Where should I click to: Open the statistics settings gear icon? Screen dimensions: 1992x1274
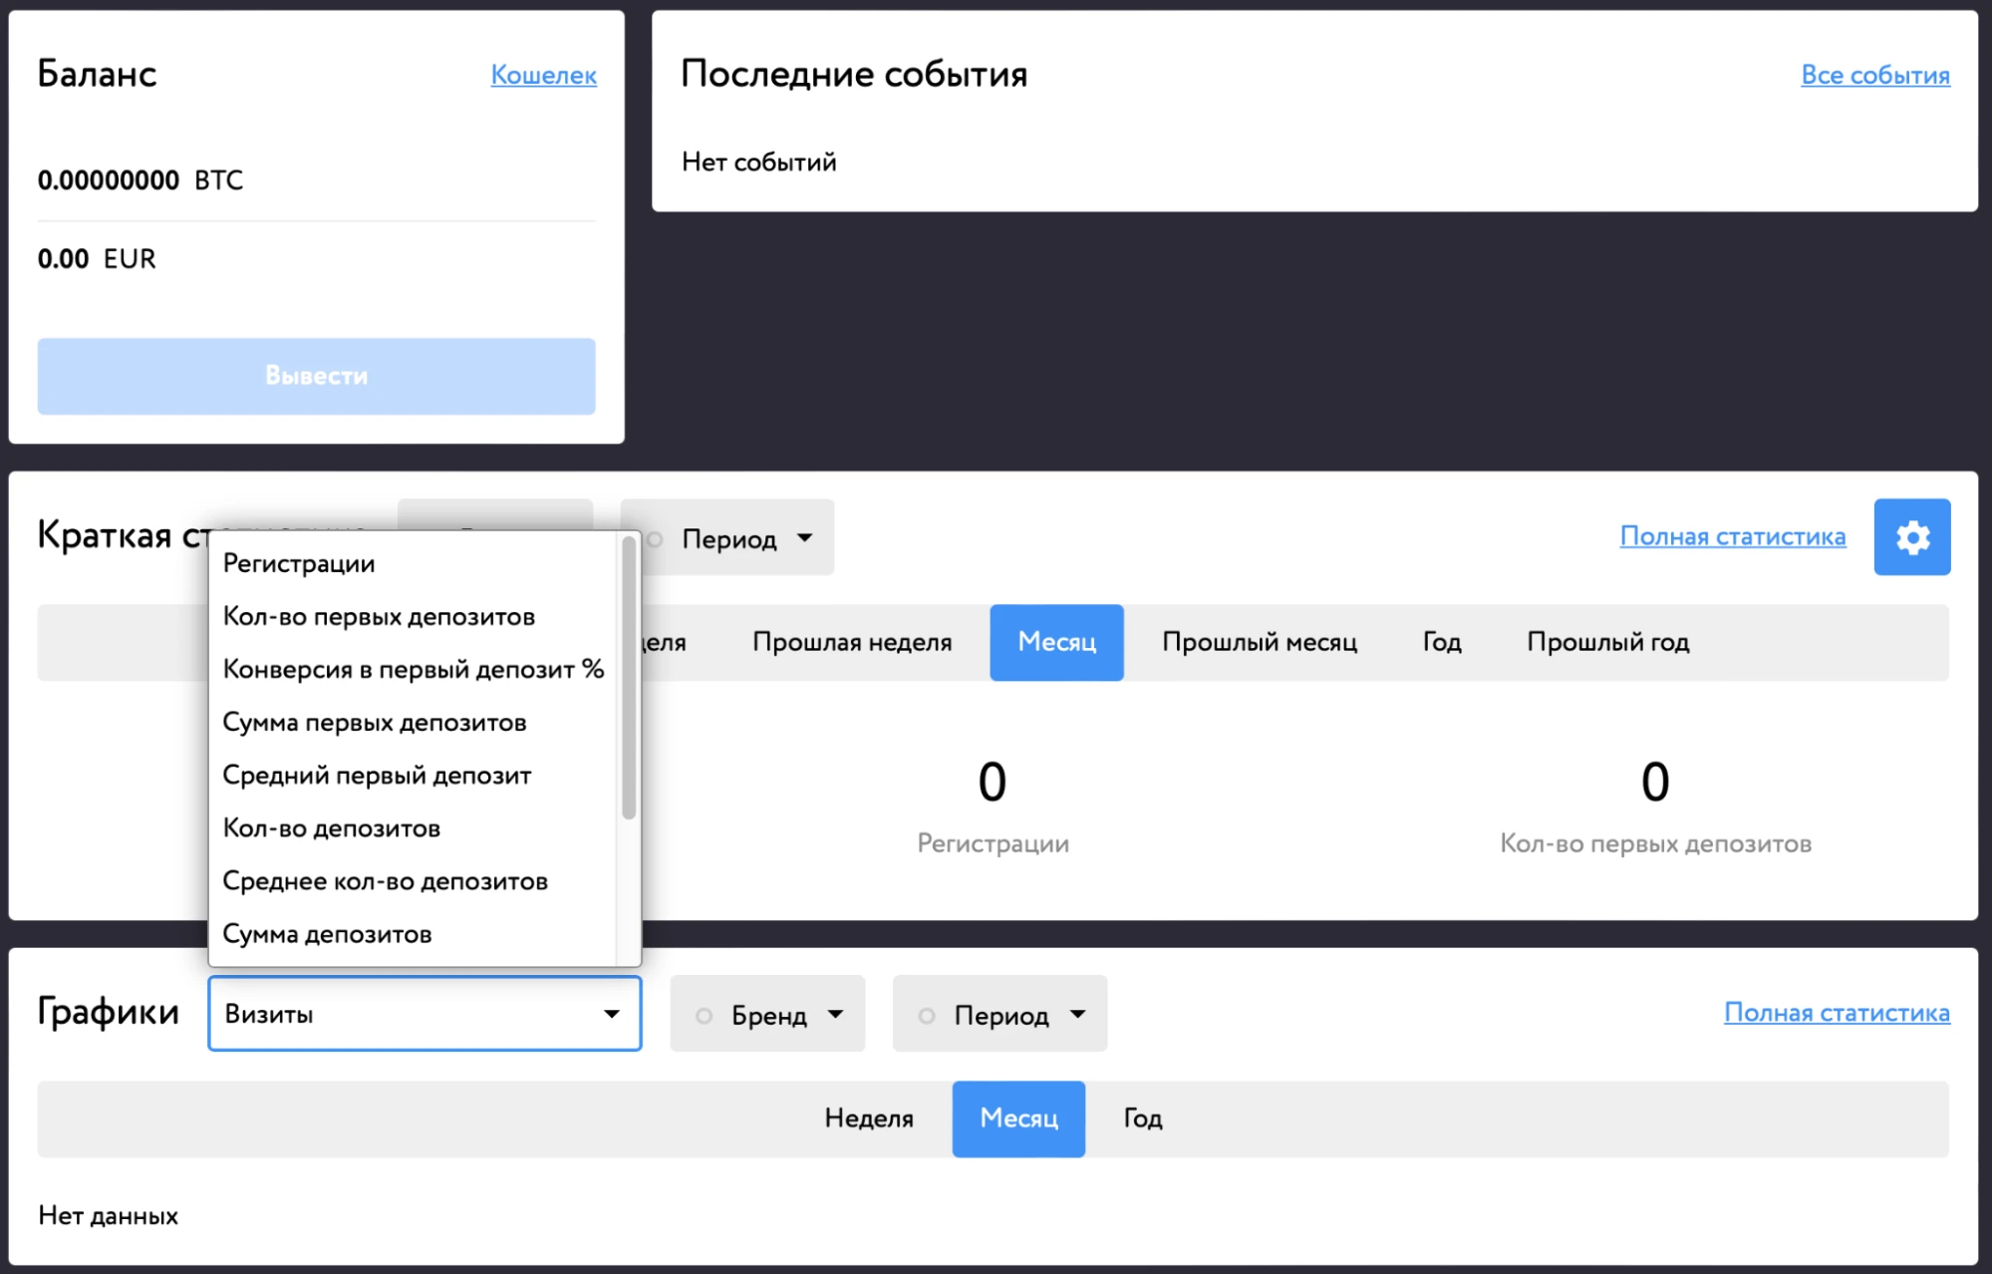1911,537
